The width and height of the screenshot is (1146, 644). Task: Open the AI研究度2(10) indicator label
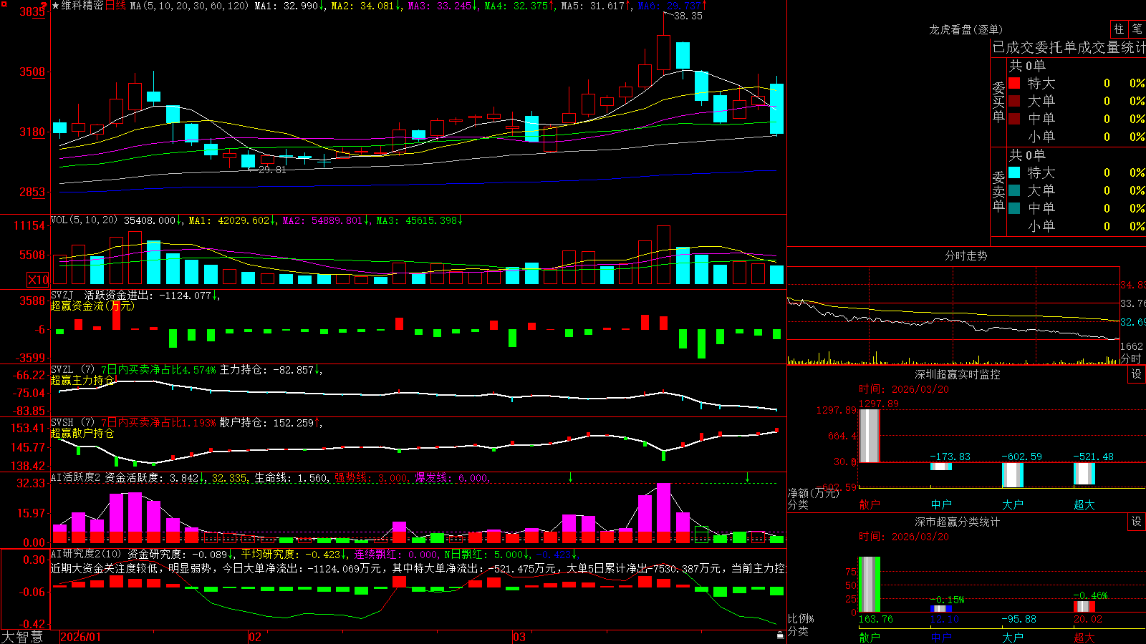(86, 554)
